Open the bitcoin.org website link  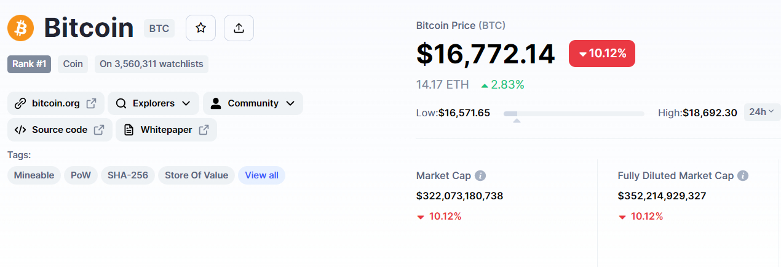[x=57, y=103]
